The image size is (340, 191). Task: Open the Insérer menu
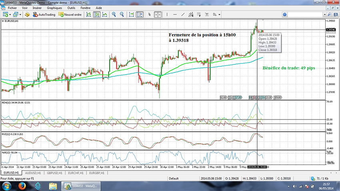[x=37, y=8]
